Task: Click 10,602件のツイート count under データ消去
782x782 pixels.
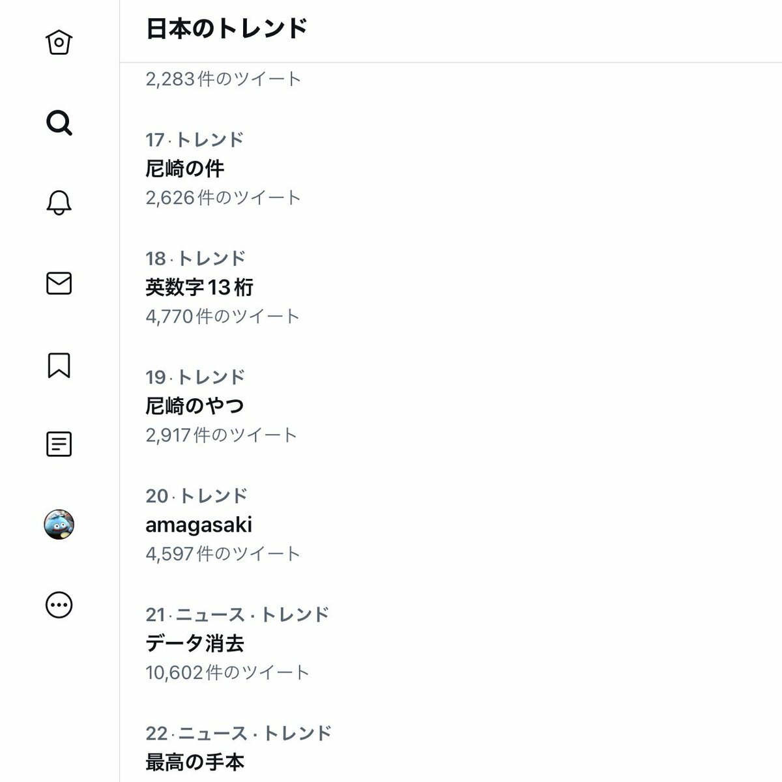Action: (x=227, y=672)
